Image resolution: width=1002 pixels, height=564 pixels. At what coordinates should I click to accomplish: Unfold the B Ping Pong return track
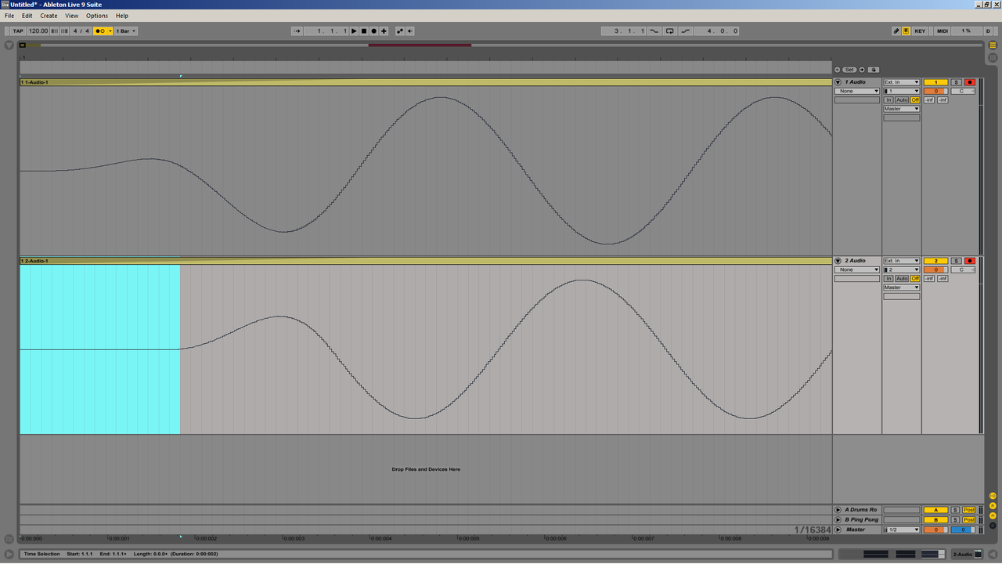[x=838, y=520]
